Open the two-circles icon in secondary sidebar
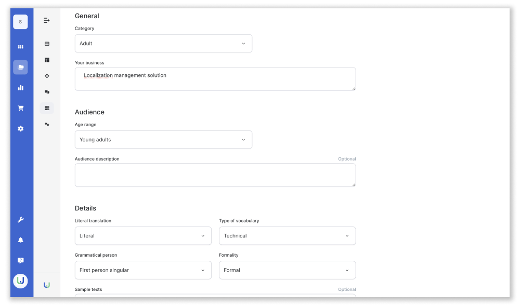 [x=47, y=124]
